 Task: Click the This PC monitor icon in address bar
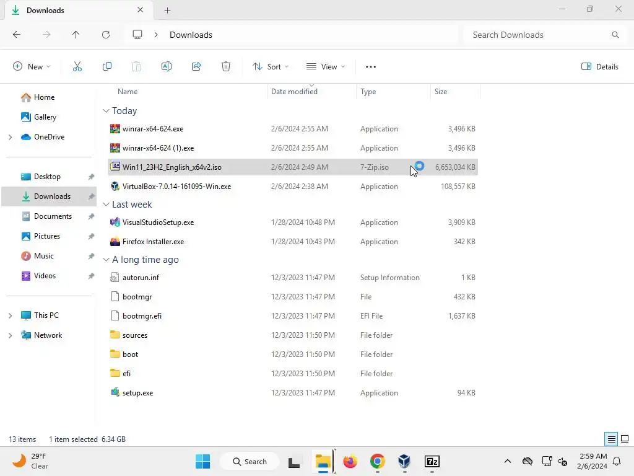[x=137, y=35]
